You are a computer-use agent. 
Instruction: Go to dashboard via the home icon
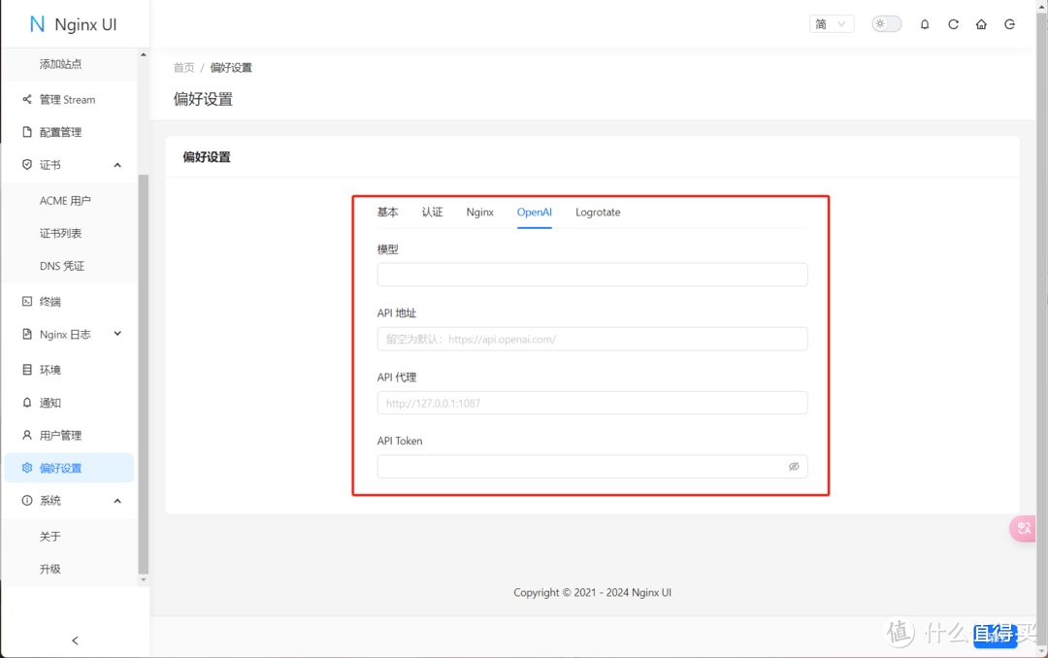tap(981, 23)
